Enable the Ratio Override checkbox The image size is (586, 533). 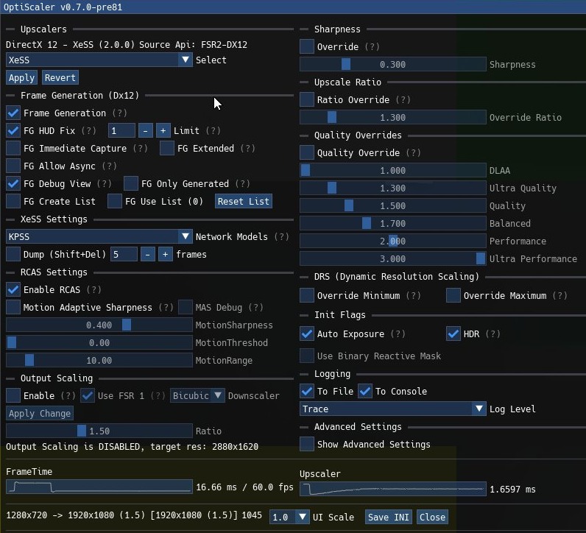(x=307, y=100)
